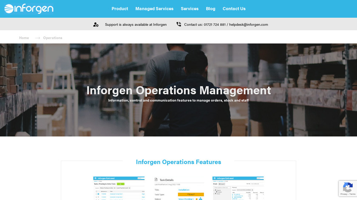Open the Stock screenshot thumbnail

point(238,188)
